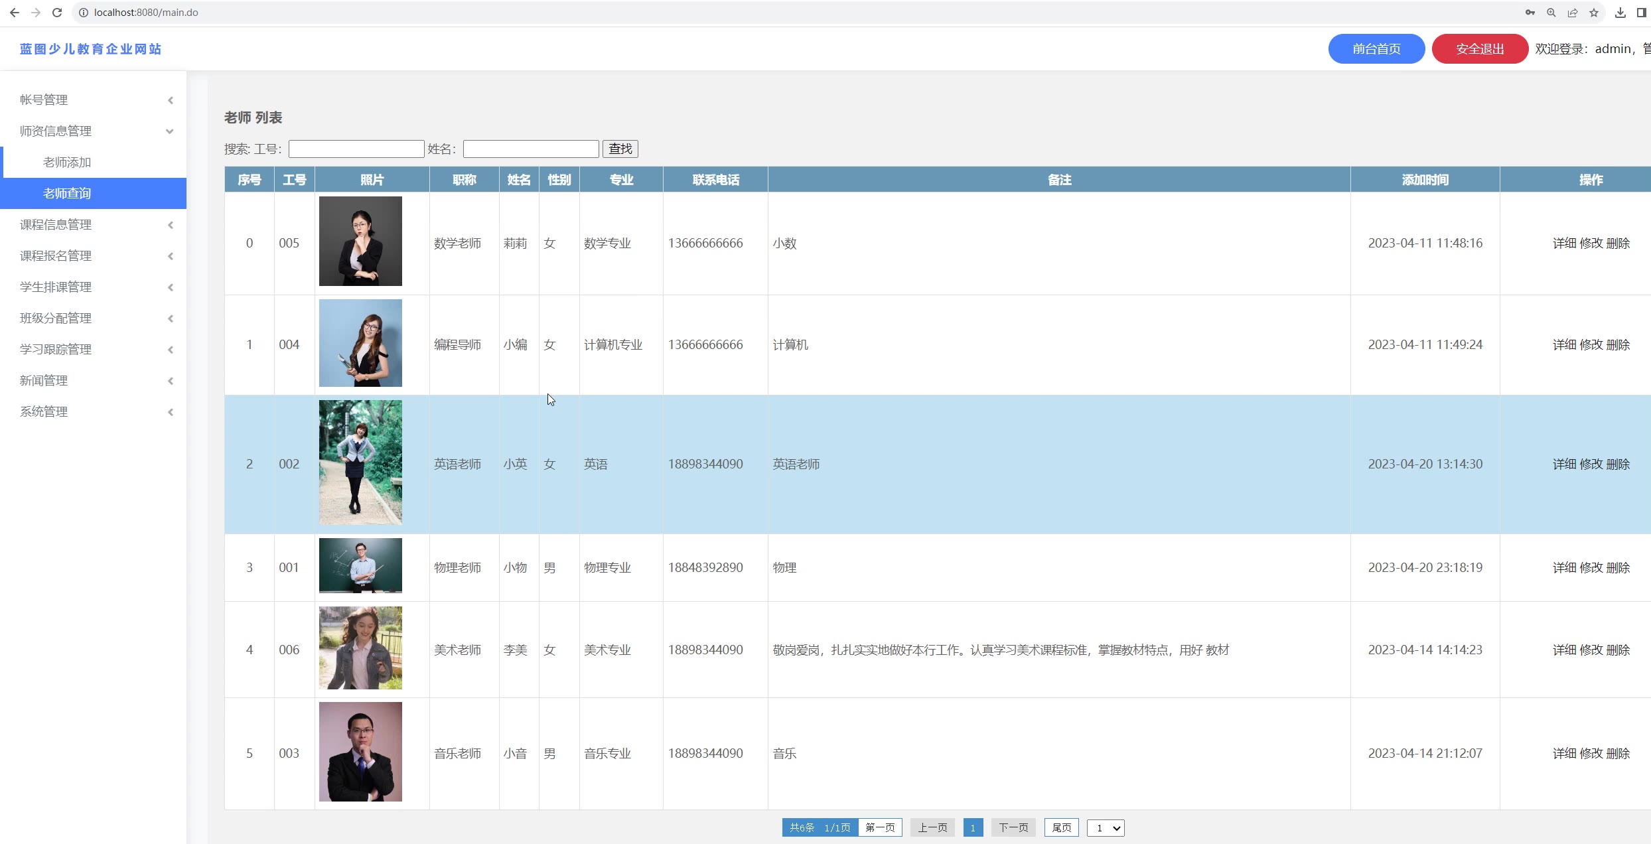This screenshot has width=1651, height=844.
Task: Open the browser zoom magnifier icon
Action: click(x=1551, y=13)
